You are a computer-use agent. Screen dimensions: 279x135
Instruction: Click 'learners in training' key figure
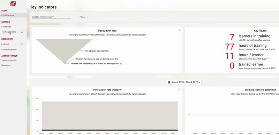[x=254, y=36]
